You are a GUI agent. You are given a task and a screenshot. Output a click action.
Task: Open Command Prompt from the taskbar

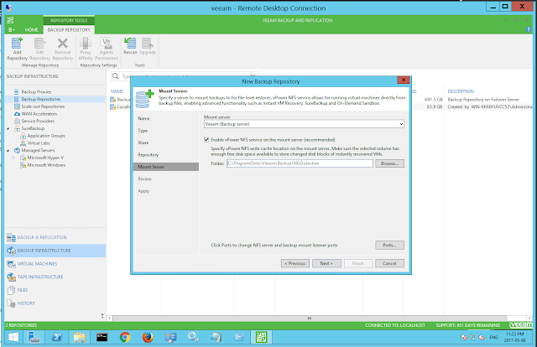(x=102, y=338)
